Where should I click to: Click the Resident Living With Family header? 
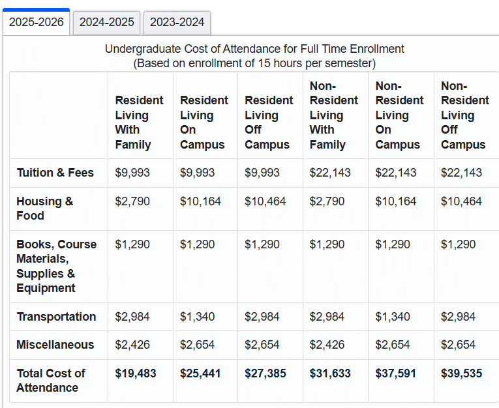[139, 123]
